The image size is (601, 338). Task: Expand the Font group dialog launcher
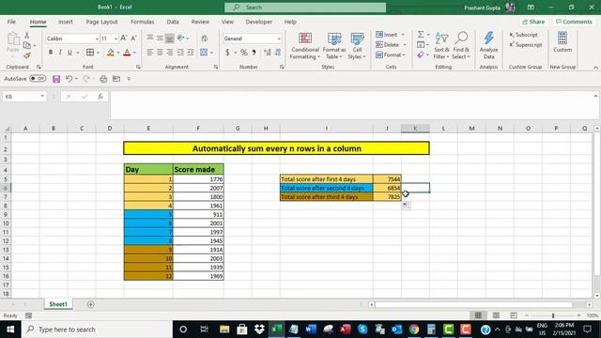click(138, 67)
